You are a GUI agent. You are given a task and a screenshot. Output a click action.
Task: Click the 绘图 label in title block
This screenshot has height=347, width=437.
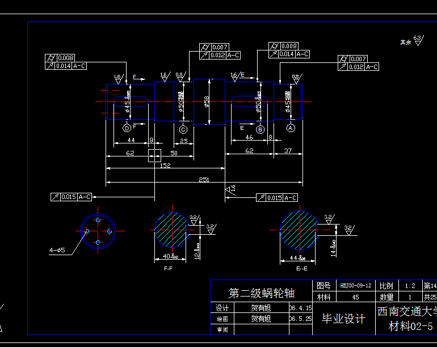pos(222,319)
